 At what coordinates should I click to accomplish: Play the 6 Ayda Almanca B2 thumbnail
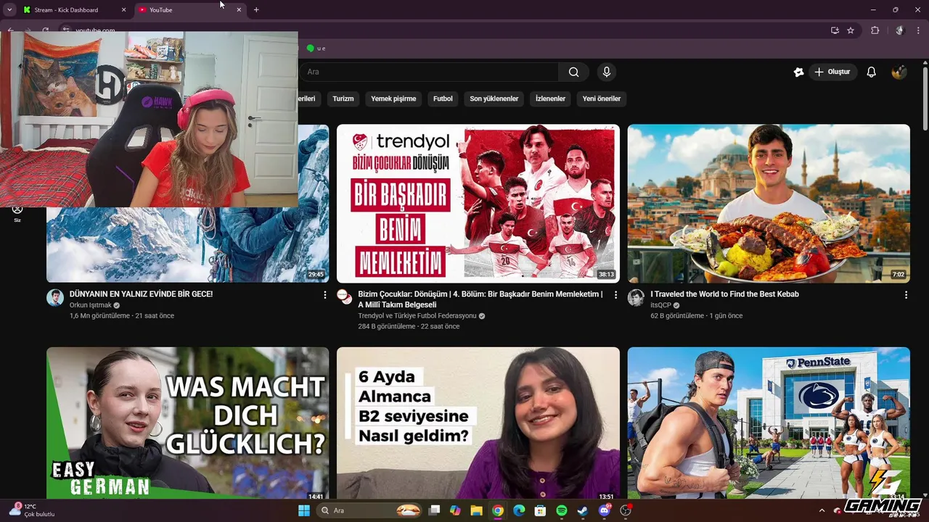coord(478,424)
